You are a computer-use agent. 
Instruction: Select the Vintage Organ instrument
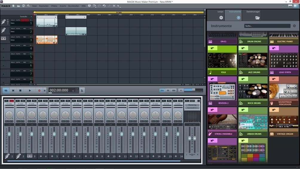click(x=284, y=122)
